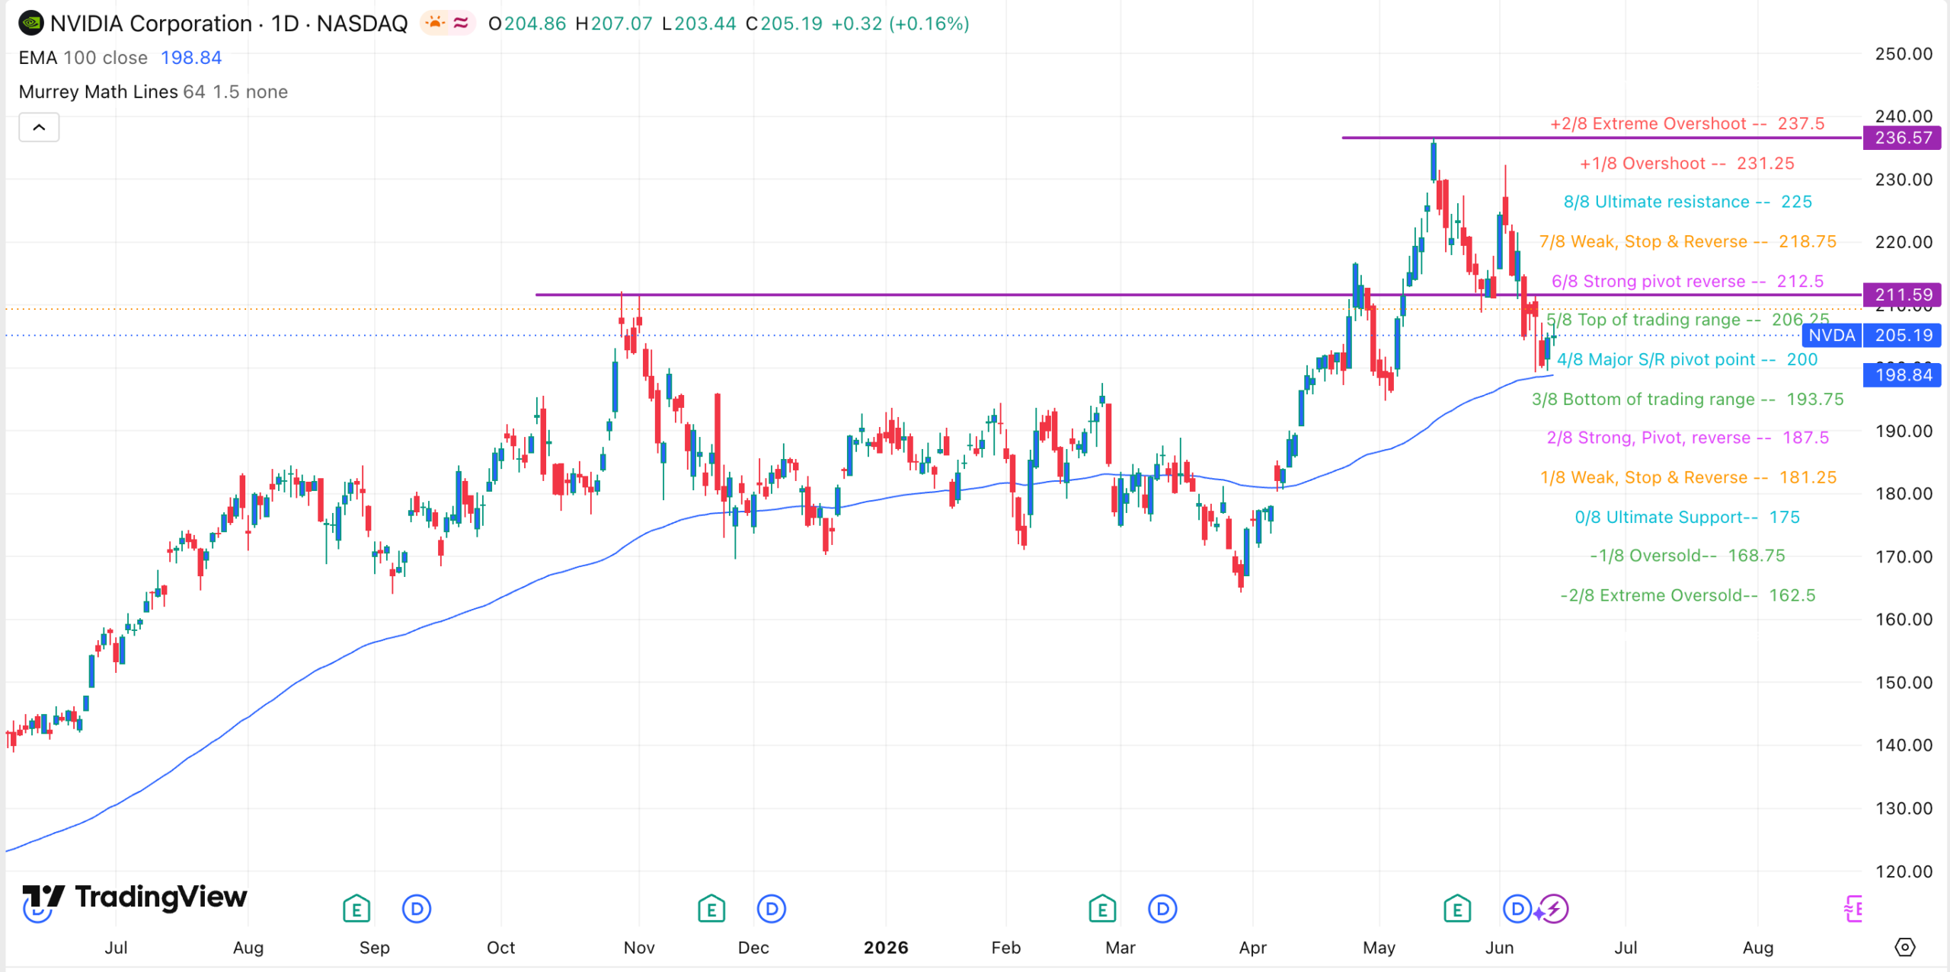The width and height of the screenshot is (1950, 972).
Task: Click the '120.00' price axis label
Action: (x=1904, y=872)
